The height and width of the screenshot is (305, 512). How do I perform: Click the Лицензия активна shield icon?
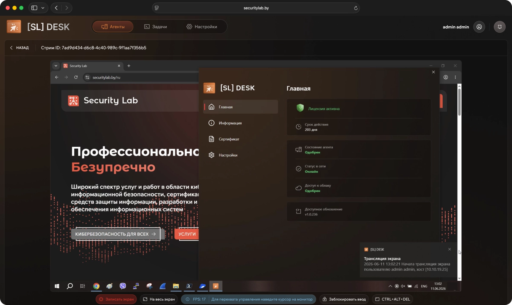(300, 108)
